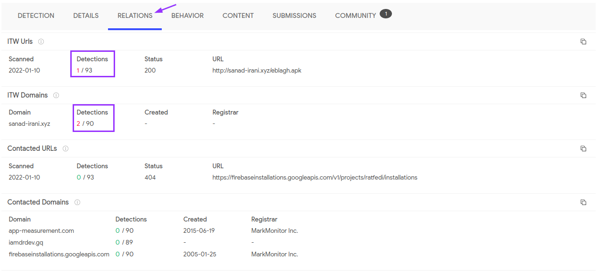Show info icon beside Contacted Domains
Viewport: 599px width, 271px height.
pos(77,202)
